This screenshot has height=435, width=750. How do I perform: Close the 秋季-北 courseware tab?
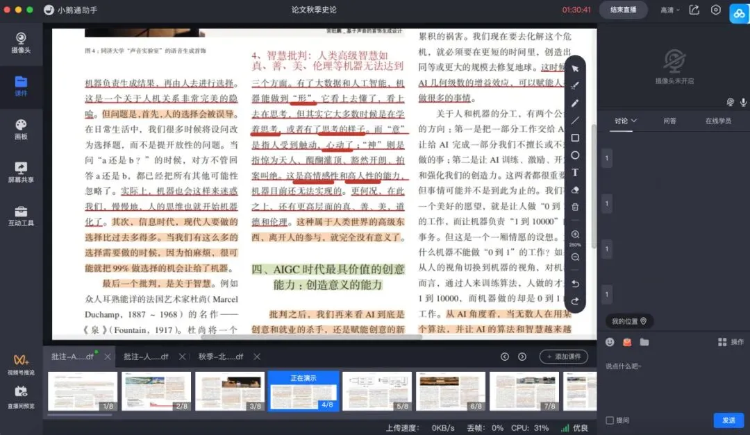point(257,357)
